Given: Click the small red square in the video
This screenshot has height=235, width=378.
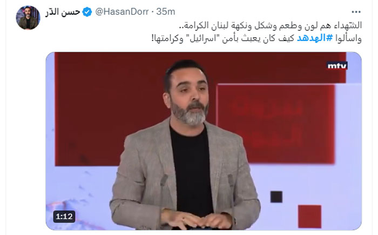Looking at the screenshot, I should [x=309, y=217].
